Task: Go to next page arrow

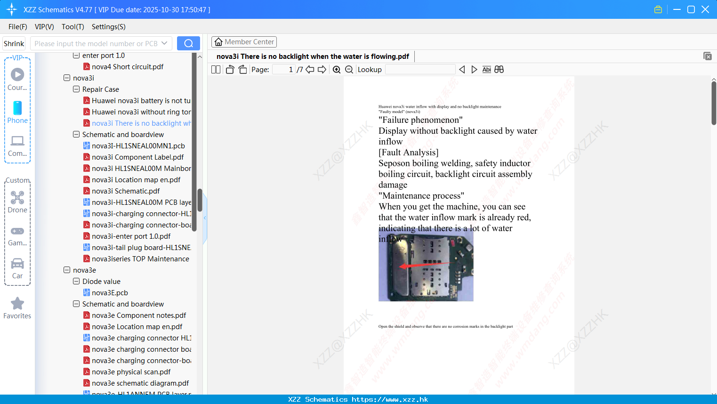Action: (x=322, y=70)
